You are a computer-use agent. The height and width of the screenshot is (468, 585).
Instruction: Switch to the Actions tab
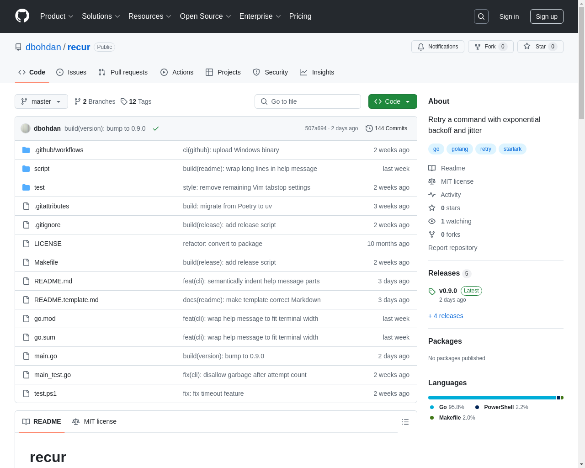pyautogui.click(x=177, y=72)
